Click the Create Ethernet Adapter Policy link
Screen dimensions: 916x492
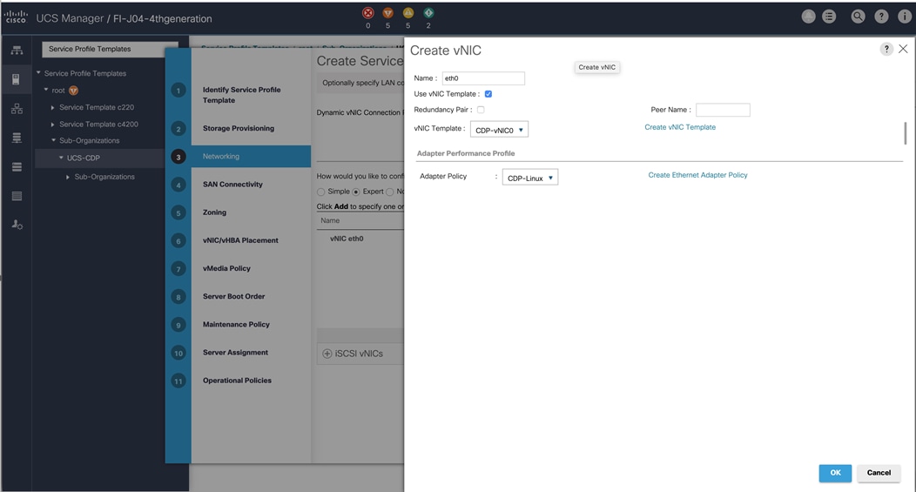pyautogui.click(x=697, y=175)
